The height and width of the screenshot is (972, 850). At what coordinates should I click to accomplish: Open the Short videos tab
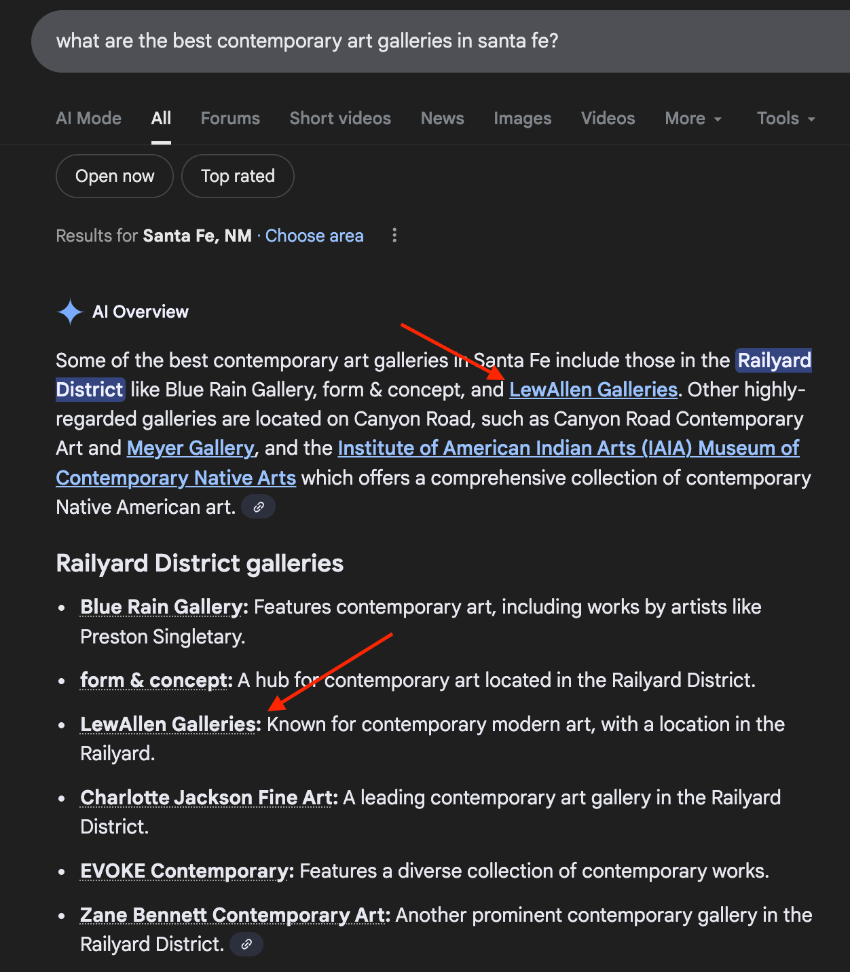pyautogui.click(x=340, y=119)
